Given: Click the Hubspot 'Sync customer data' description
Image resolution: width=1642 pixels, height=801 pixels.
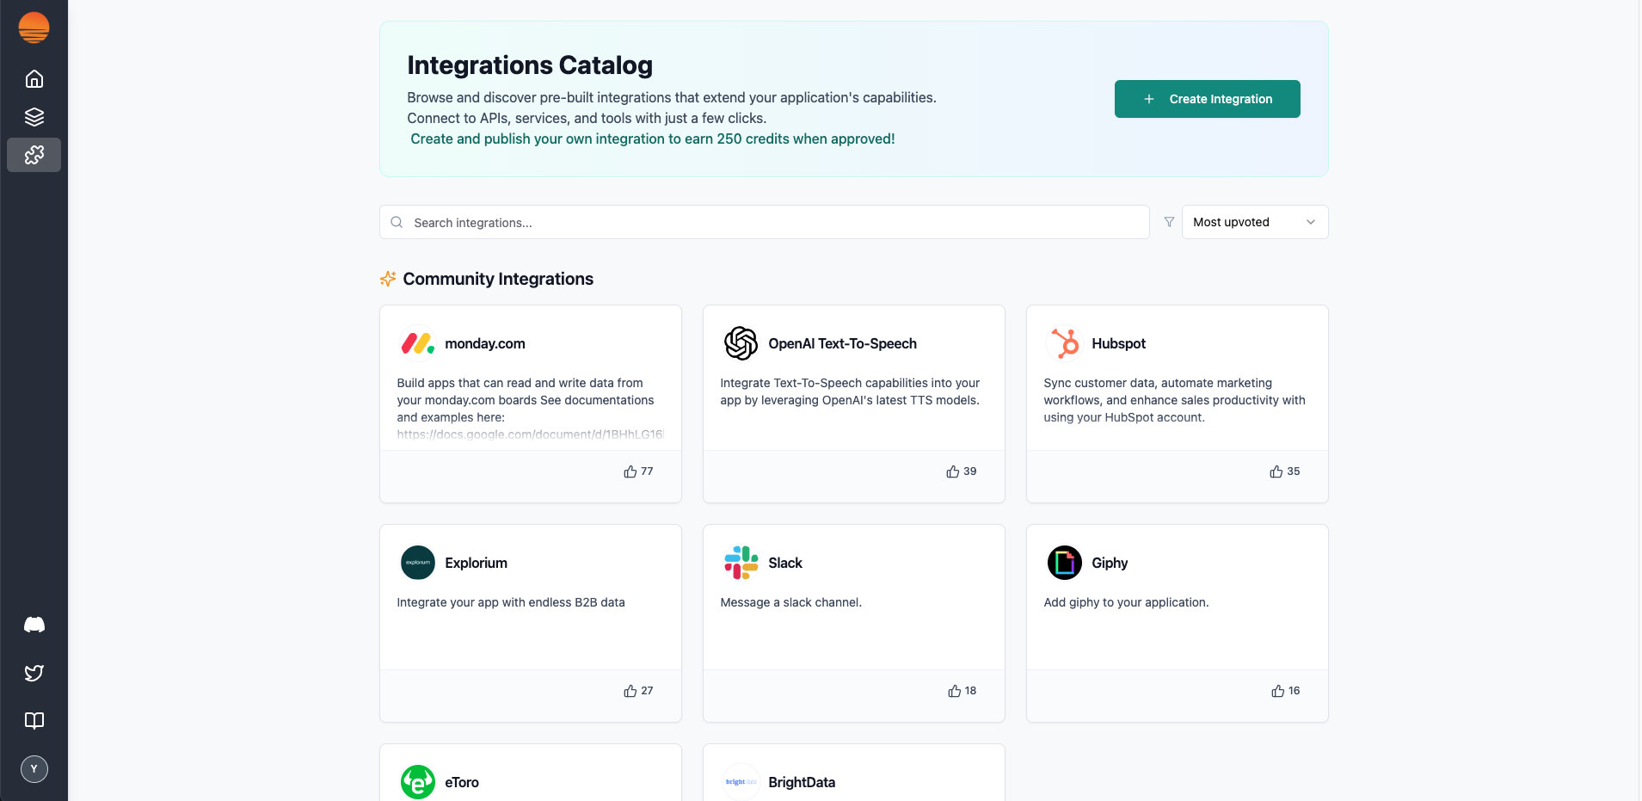Looking at the screenshot, I should pyautogui.click(x=1175, y=400).
